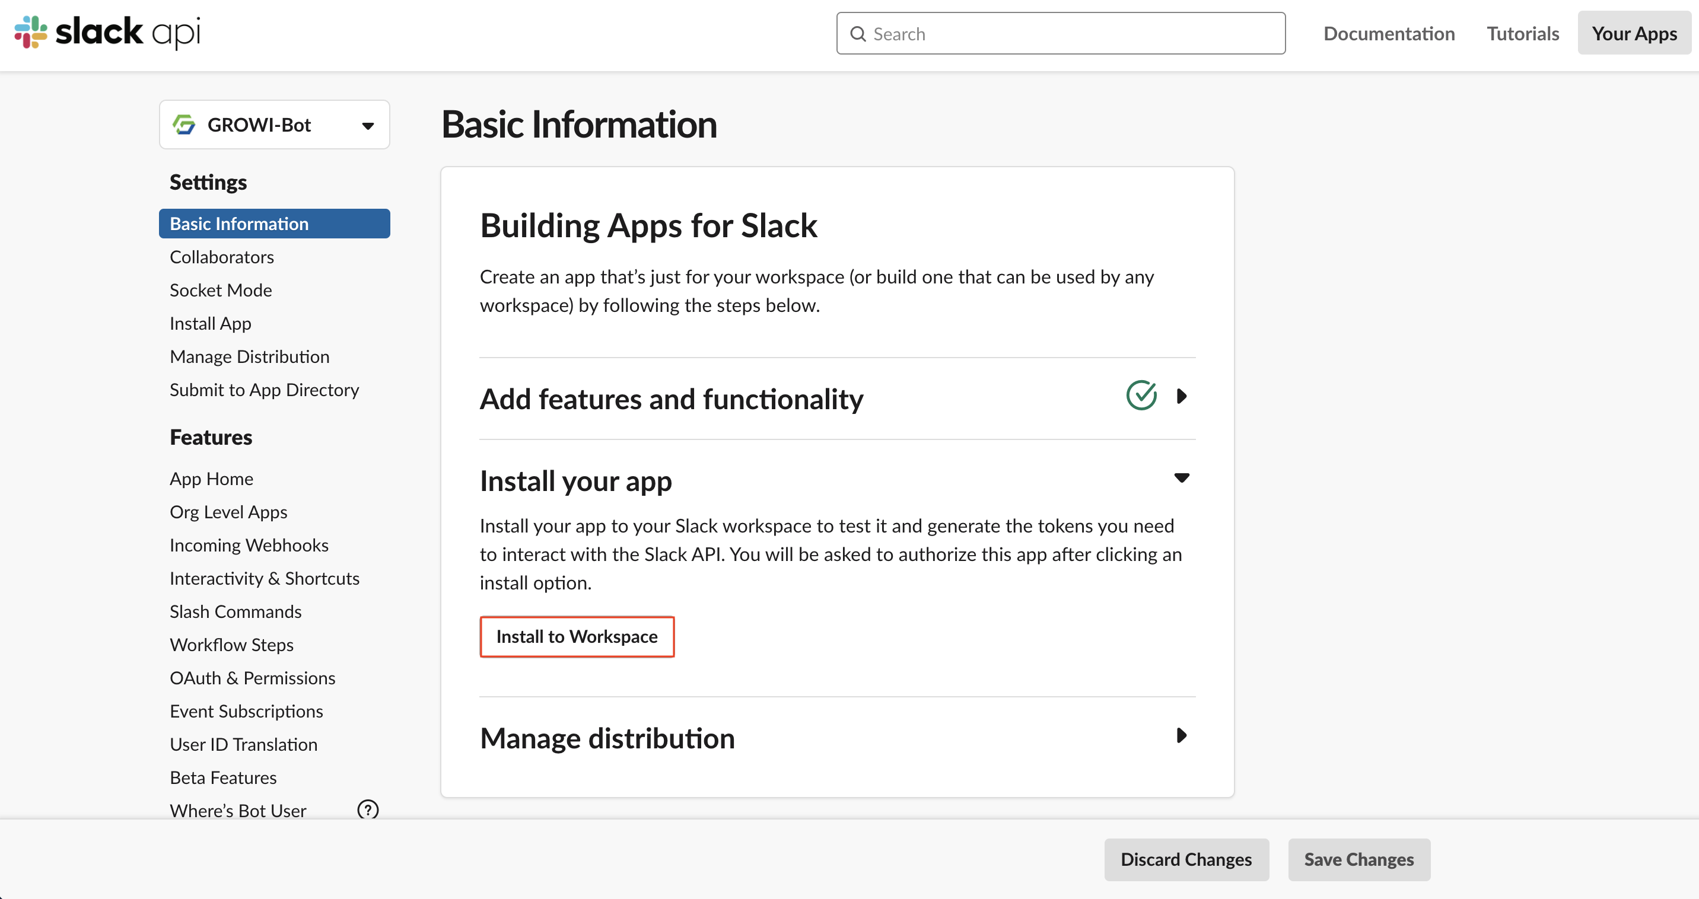This screenshot has height=899, width=1699.
Task: Open Org Level Apps
Action: pyautogui.click(x=229, y=512)
